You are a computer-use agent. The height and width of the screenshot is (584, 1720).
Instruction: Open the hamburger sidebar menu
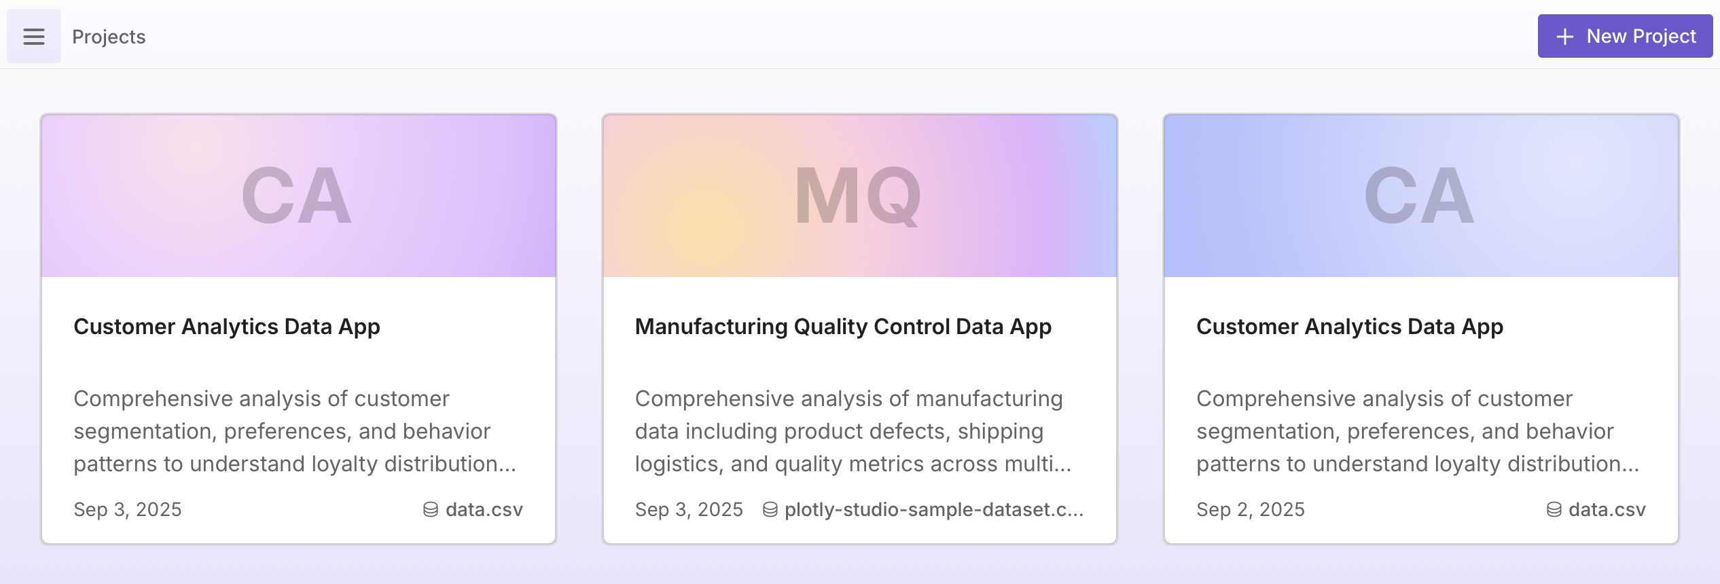(33, 37)
